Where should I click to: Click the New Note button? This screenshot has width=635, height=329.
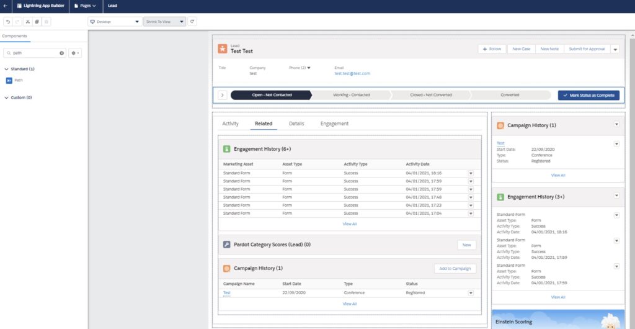point(549,49)
